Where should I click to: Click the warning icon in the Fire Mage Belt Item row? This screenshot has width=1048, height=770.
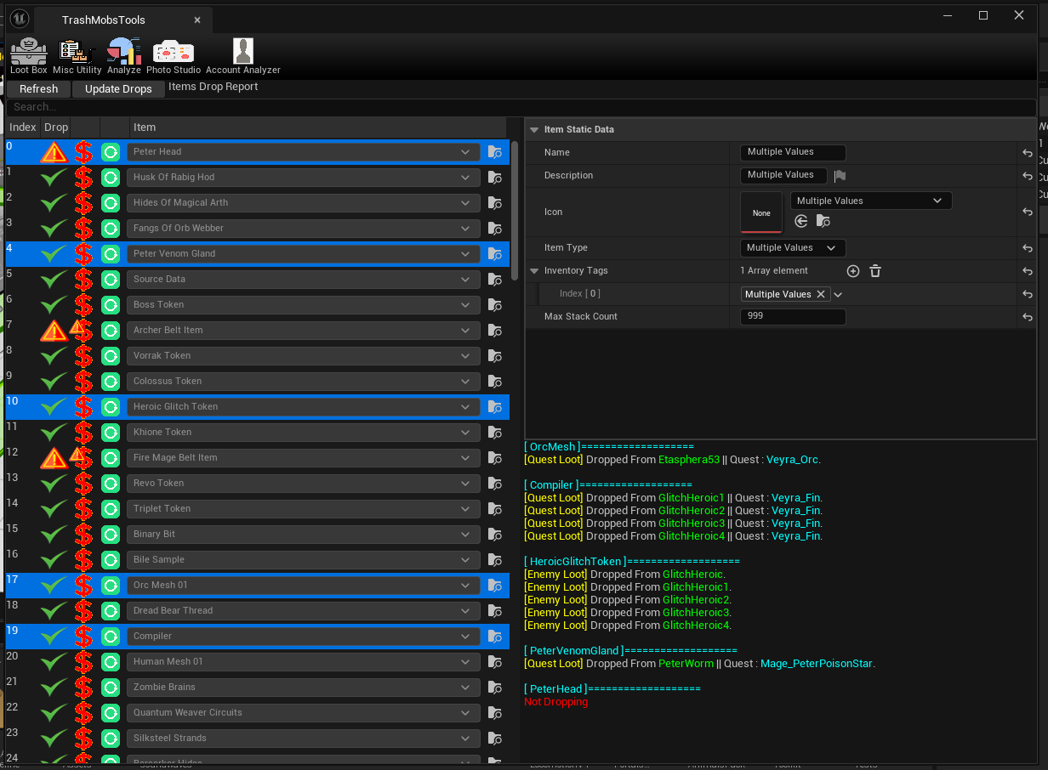click(54, 458)
